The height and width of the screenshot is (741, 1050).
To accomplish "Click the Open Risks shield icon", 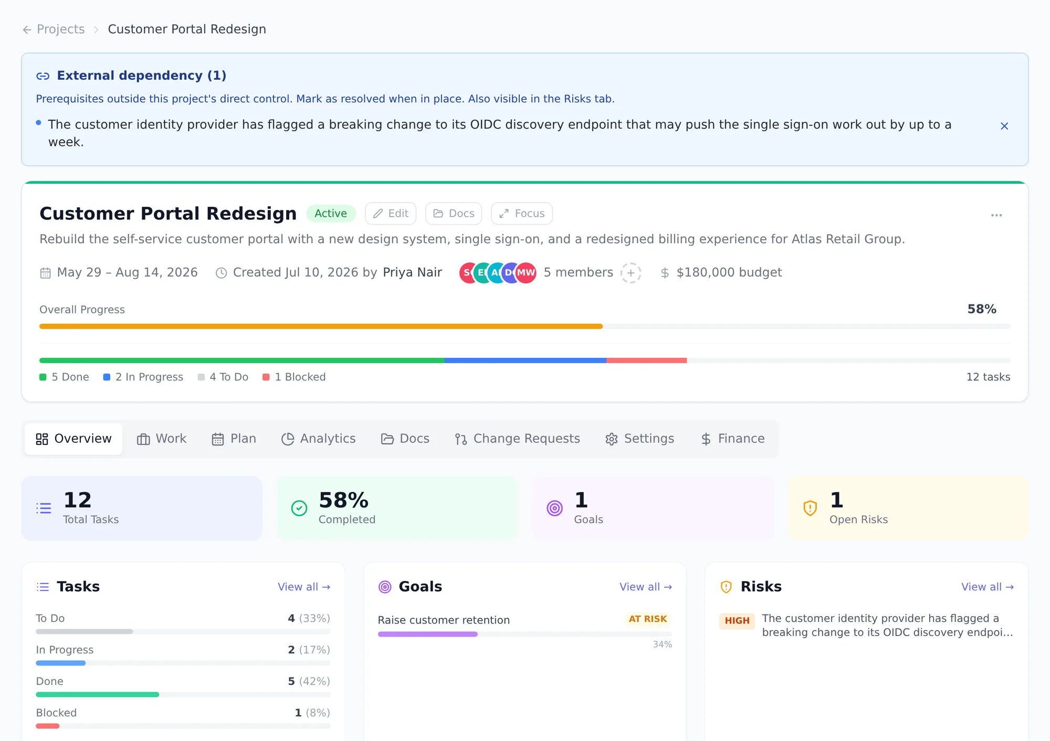I will [810, 508].
